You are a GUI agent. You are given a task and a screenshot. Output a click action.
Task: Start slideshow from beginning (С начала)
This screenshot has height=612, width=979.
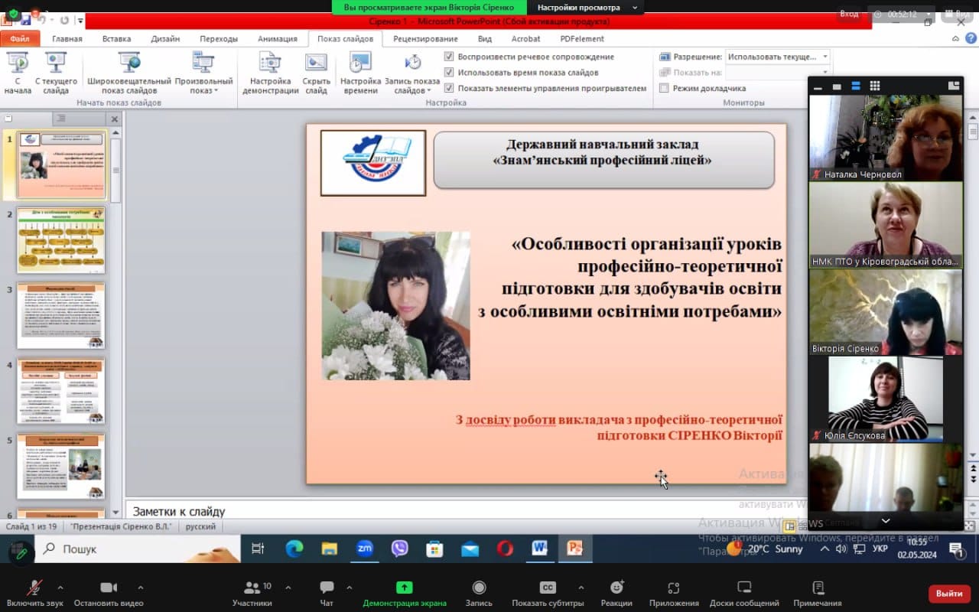tap(18, 73)
